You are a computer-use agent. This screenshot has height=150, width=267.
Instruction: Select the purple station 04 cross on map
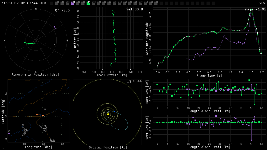[9, 133]
